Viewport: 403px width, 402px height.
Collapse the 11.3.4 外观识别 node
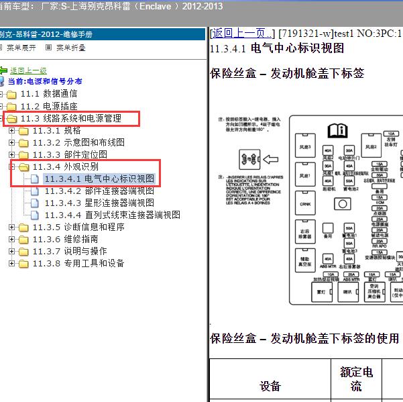click(x=11, y=166)
